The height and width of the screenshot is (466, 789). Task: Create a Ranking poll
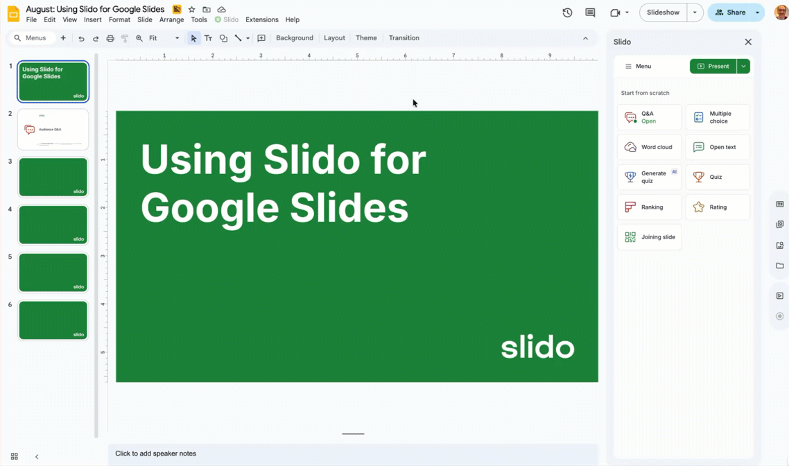tap(649, 207)
